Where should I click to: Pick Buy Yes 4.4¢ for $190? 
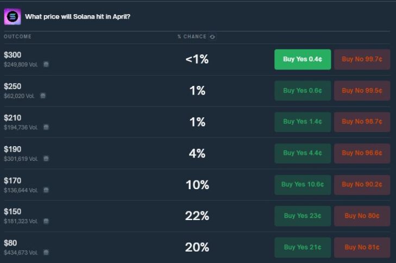coord(303,153)
